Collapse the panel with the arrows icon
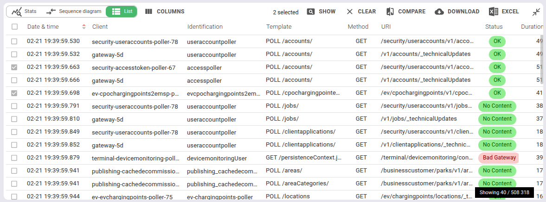This screenshot has height=202, width=546. point(536,12)
